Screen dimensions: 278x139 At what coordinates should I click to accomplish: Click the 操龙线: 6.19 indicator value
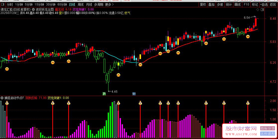63,9
